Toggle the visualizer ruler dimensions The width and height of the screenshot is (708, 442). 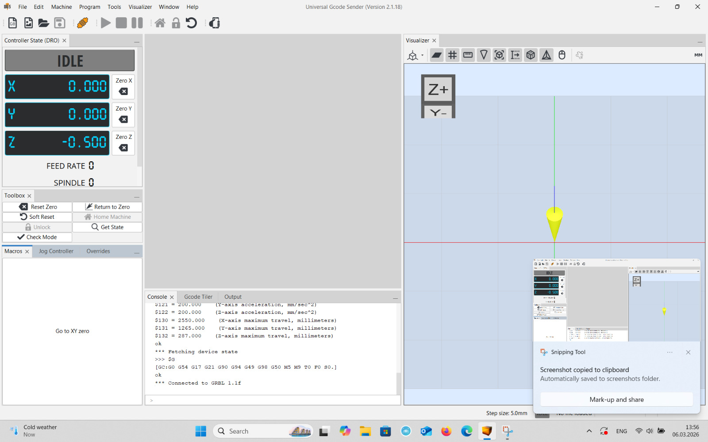point(468,55)
